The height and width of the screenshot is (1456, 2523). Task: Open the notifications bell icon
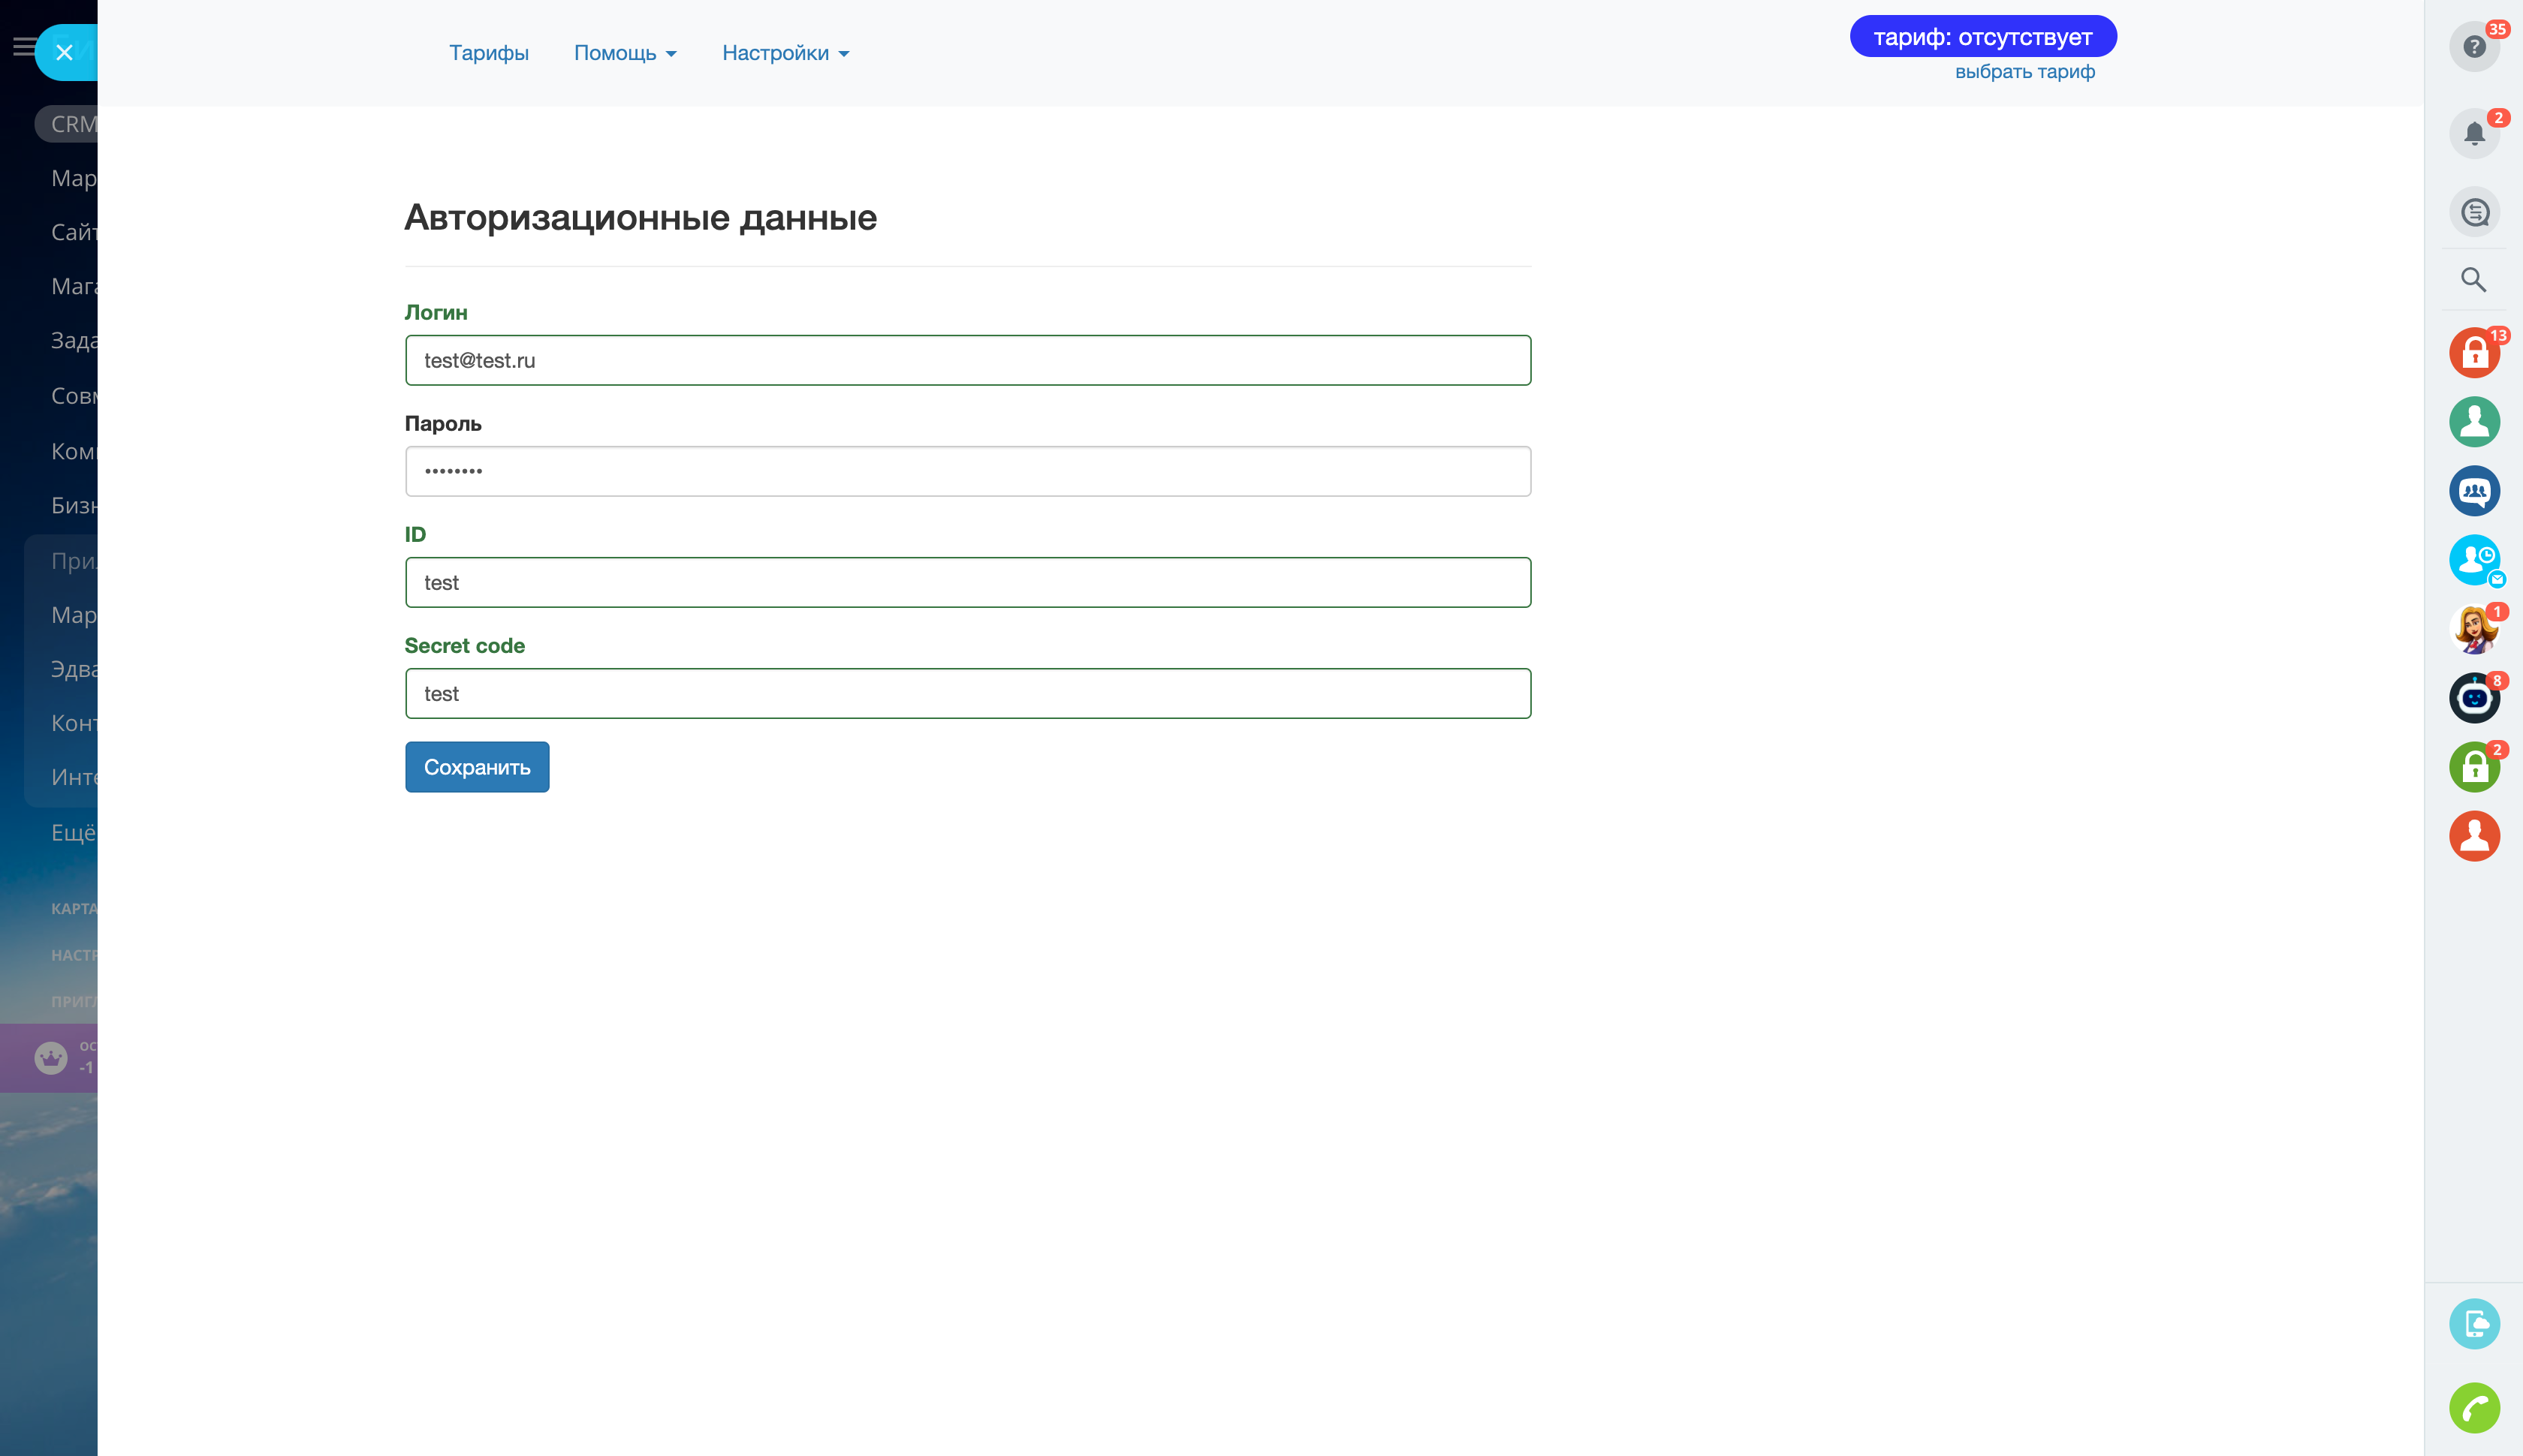[2473, 133]
